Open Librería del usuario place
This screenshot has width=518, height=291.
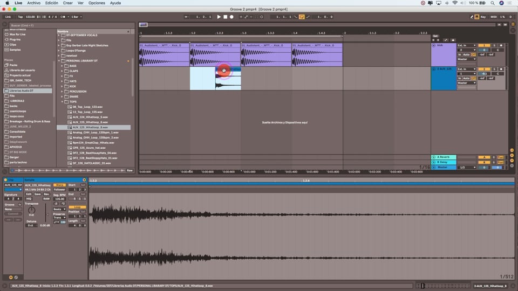[x=22, y=70]
